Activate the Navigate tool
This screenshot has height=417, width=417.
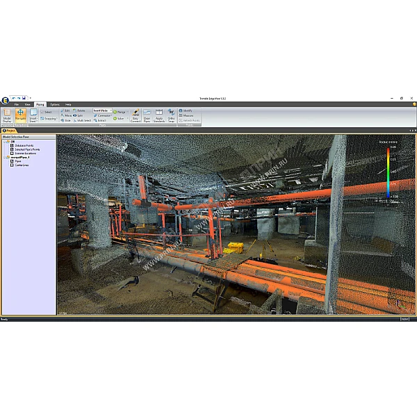click(20, 114)
